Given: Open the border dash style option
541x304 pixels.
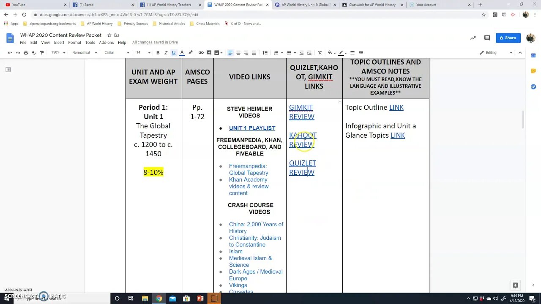Looking at the screenshot, I should 361,53.
